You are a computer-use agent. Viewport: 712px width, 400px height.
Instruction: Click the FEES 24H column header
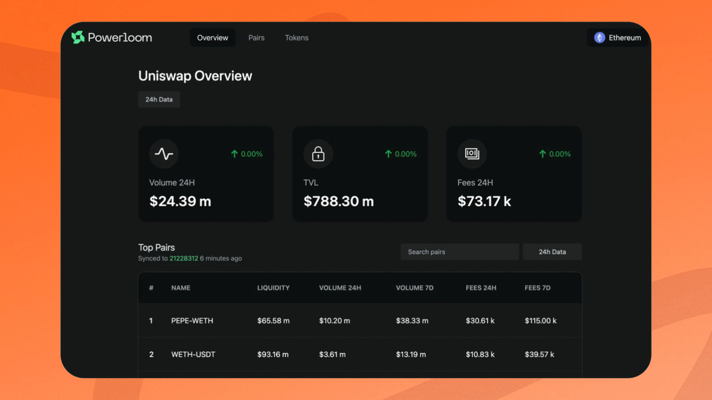[481, 288]
